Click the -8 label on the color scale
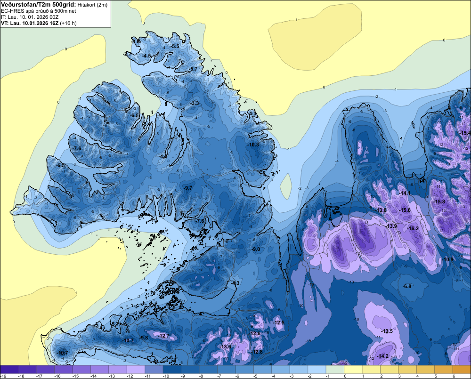The width and height of the screenshot is (471, 379). pyautogui.click(x=201, y=376)
